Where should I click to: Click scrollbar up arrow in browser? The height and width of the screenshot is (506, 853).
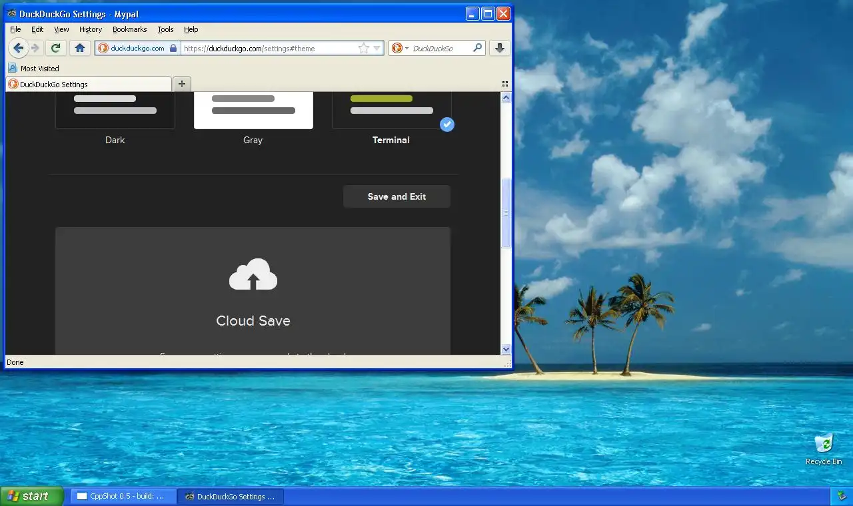pyautogui.click(x=506, y=98)
